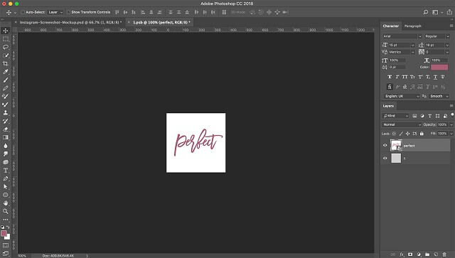Screen dimensions: 455x258
Task: Lock all with the padlock icon
Action: click(x=422, y=134)
